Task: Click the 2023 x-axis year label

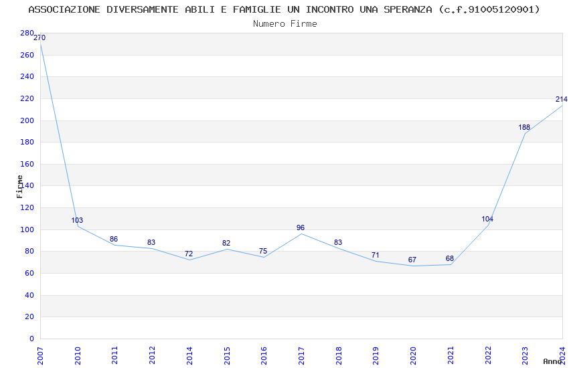Action: (525, 355)
